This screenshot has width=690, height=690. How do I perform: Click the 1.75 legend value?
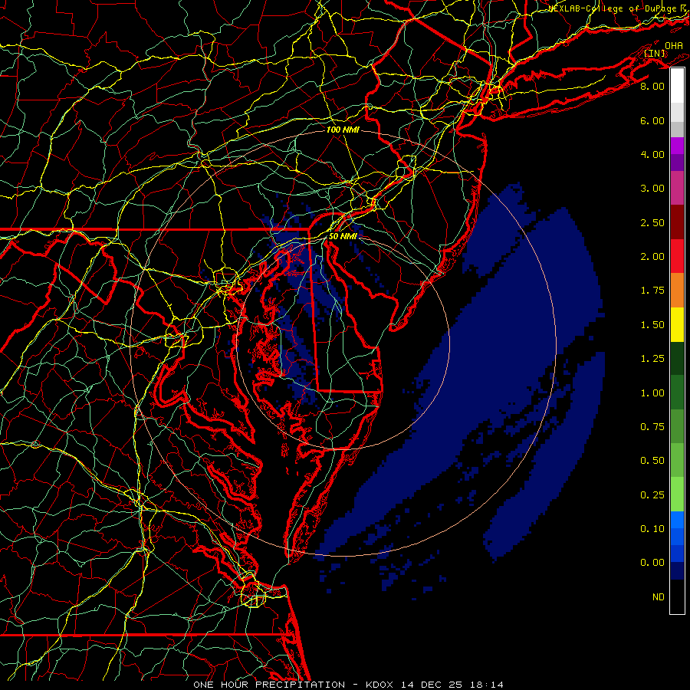[652, 291]
